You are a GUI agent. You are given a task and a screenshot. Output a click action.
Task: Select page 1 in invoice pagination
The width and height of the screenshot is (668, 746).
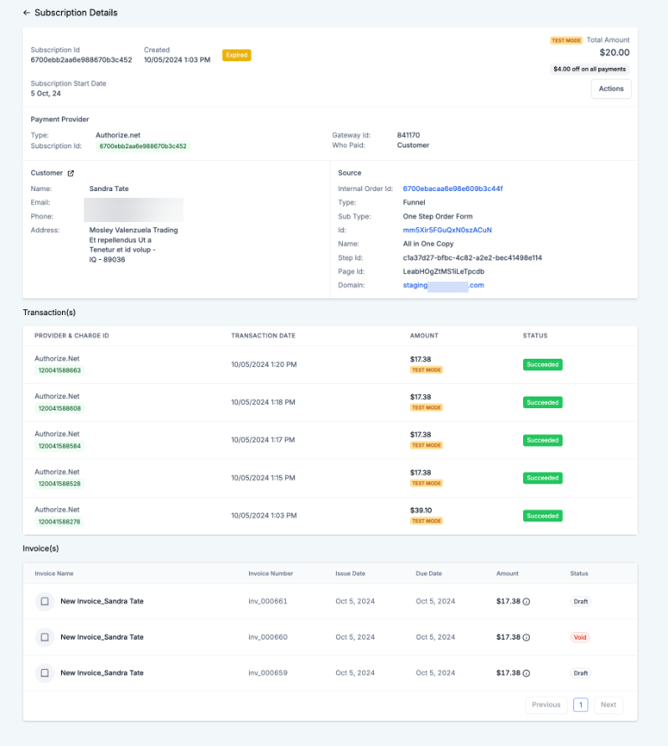(x=580, y=705)
